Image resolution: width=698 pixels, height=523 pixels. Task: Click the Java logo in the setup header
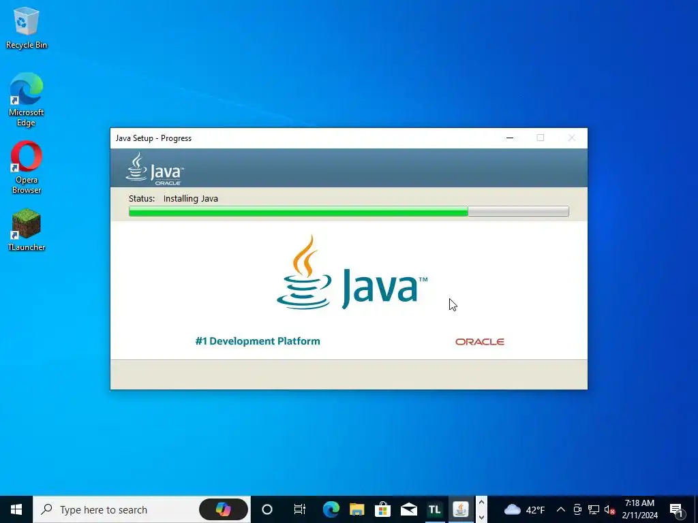155,169
